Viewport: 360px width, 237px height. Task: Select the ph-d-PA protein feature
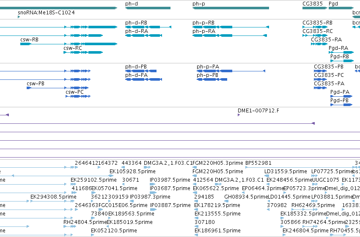(143, 79)
